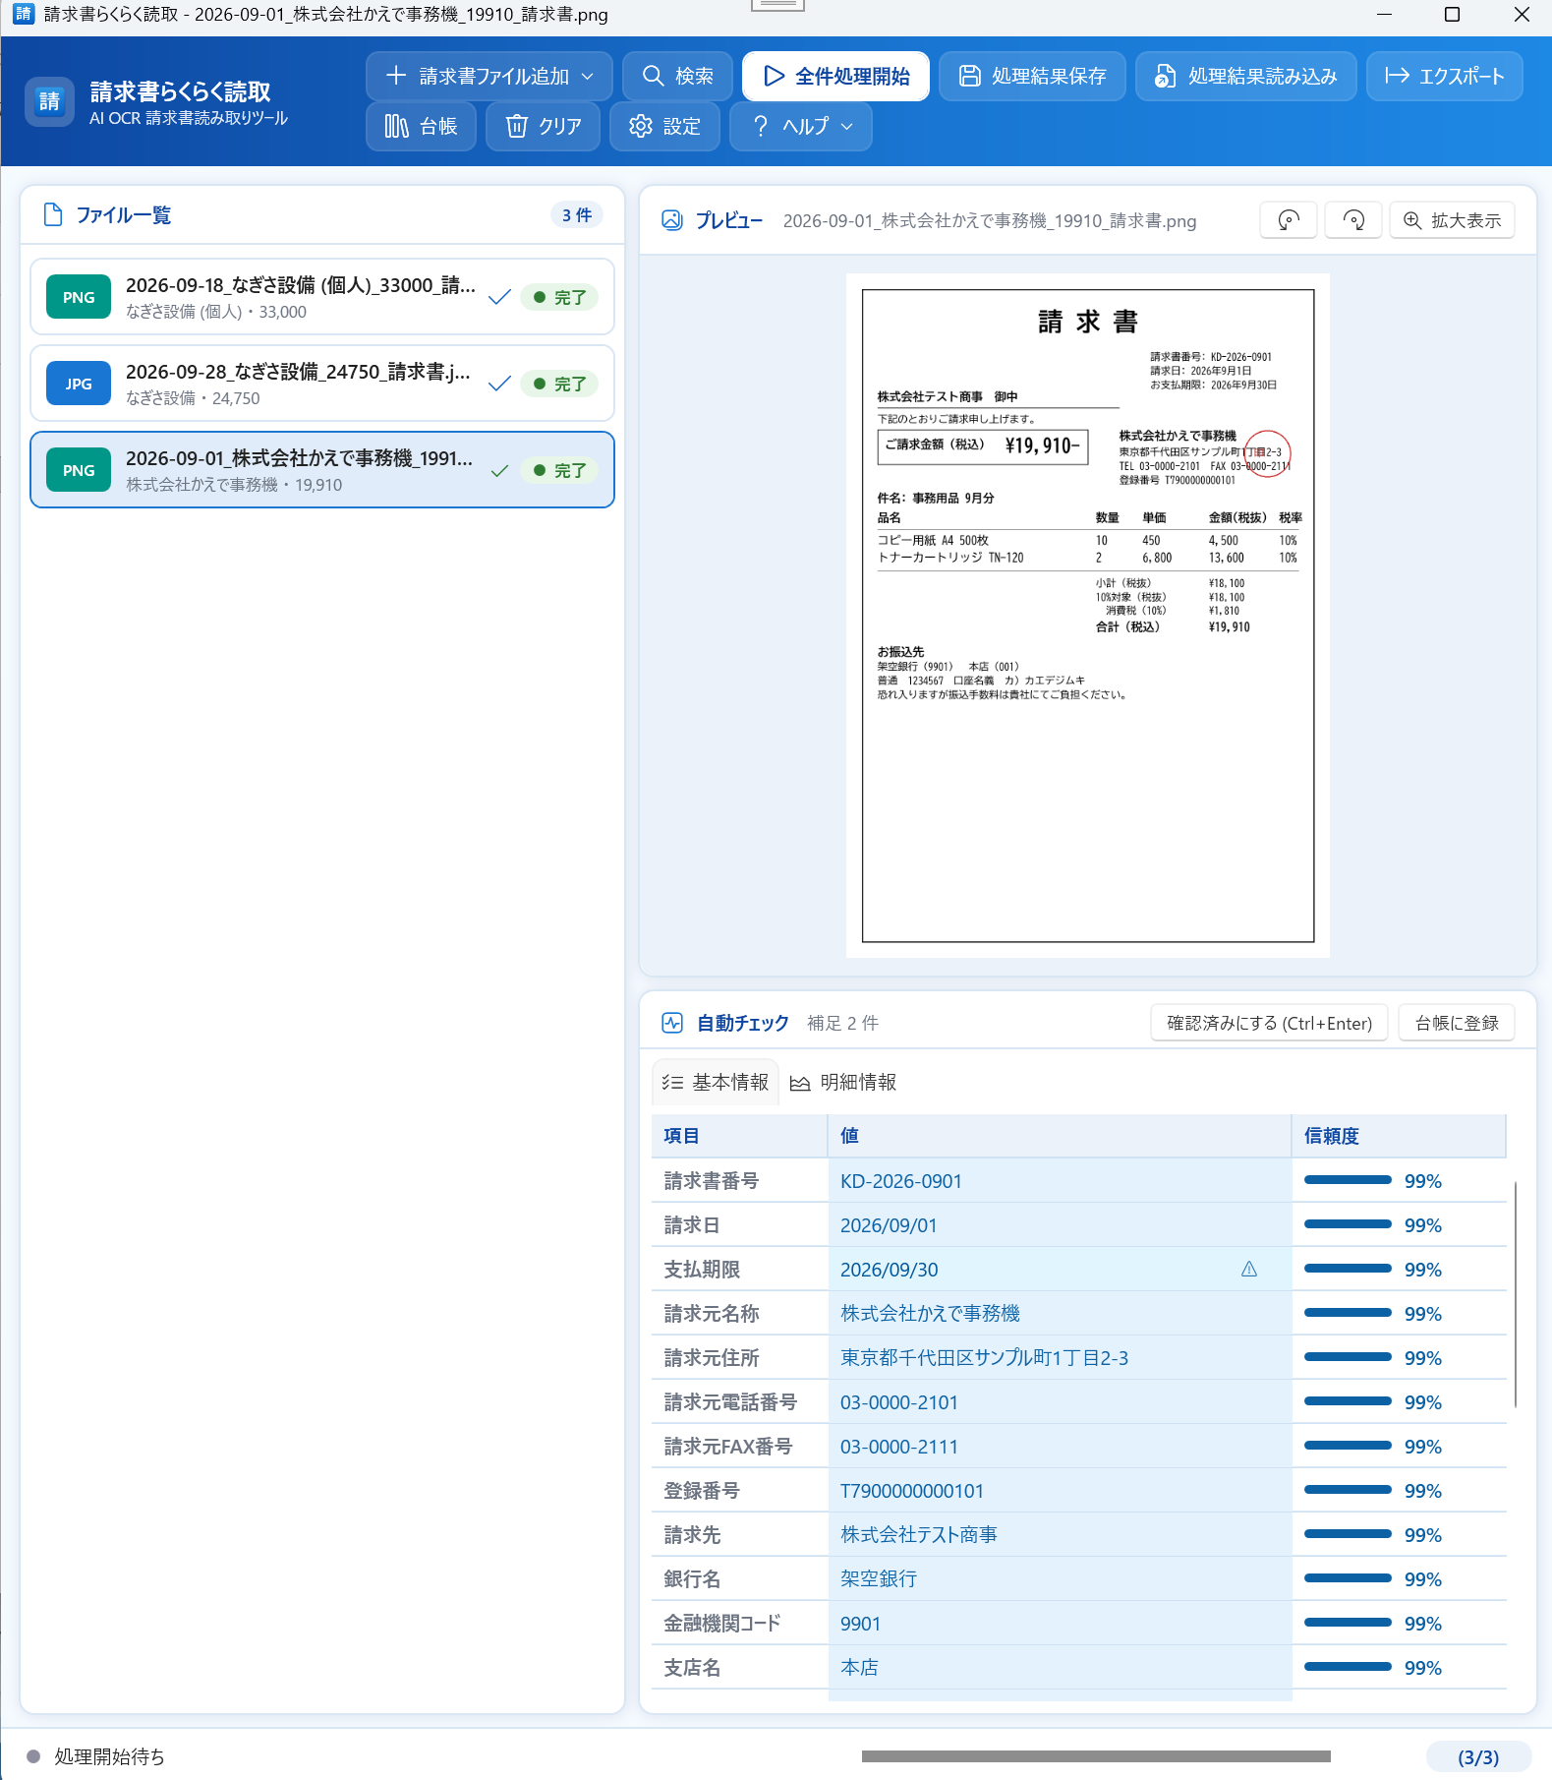The height and width of the screenshot is (1780, 1552).
Task: Open 検索 search tool
Action: [677, 76]
